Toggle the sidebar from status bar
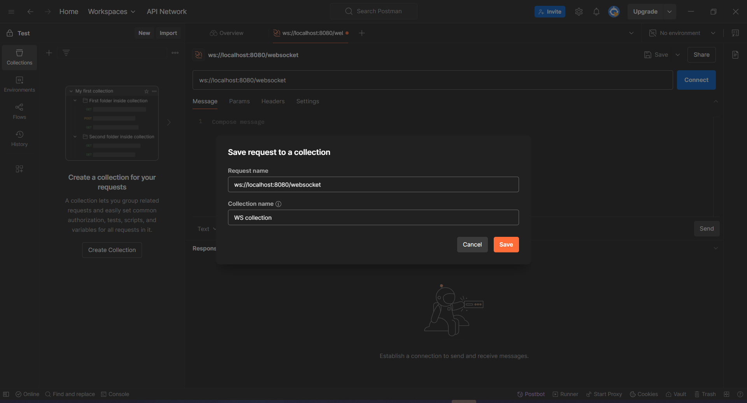The height and width of the screenshot is (403, 747). coord(6,394)
